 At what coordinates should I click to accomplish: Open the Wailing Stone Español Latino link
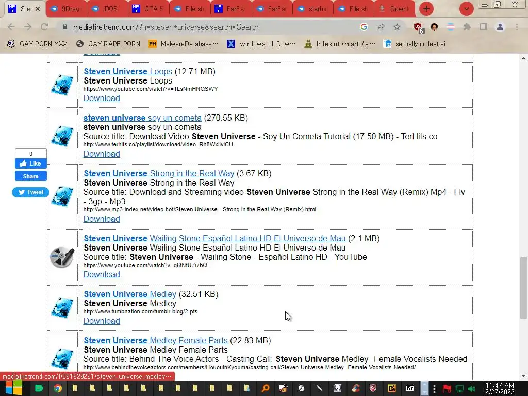tap(214, 238)
